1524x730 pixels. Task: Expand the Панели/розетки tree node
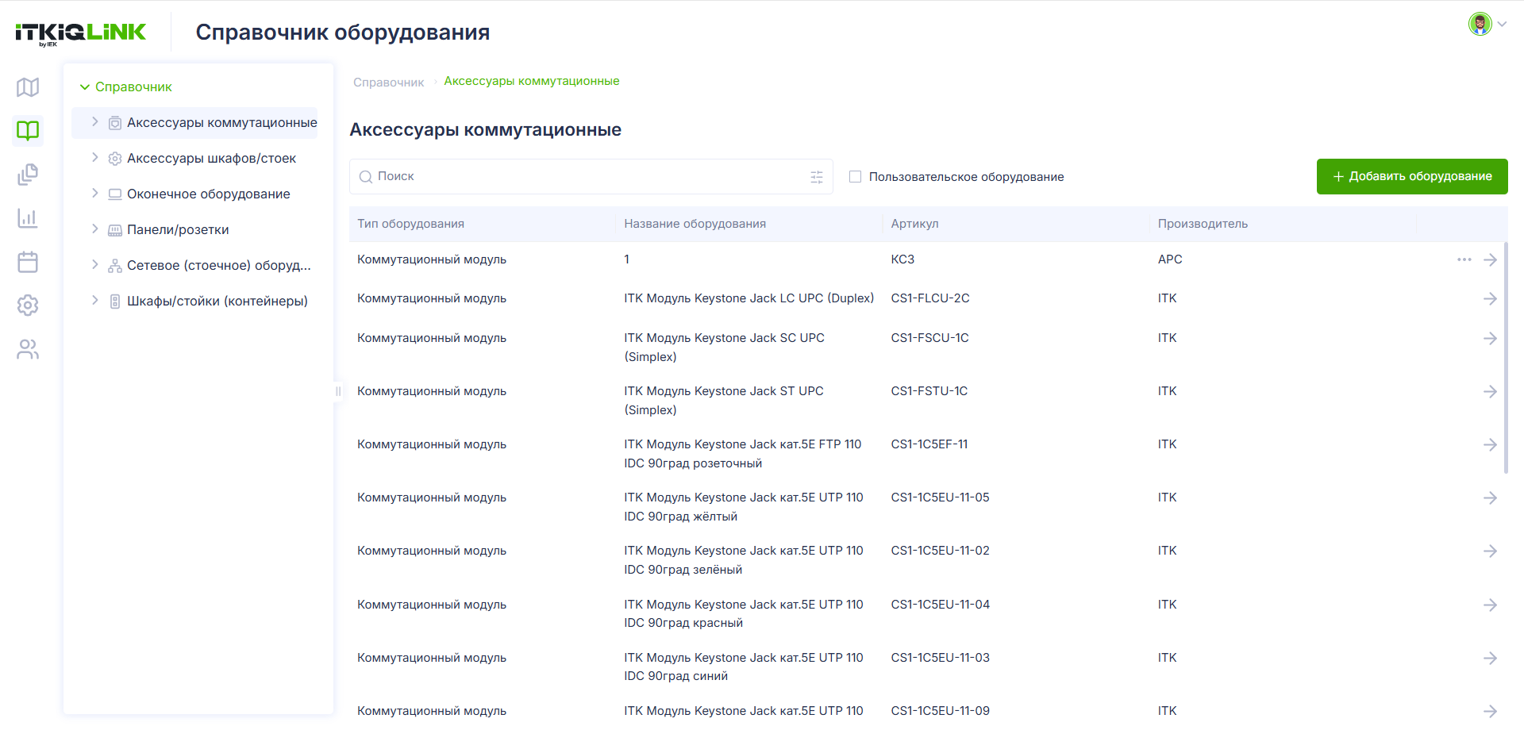94,229
